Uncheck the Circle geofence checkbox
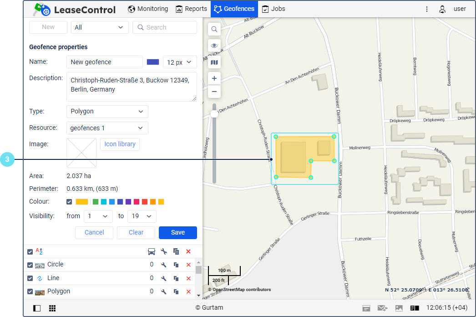 click(30, 265)
